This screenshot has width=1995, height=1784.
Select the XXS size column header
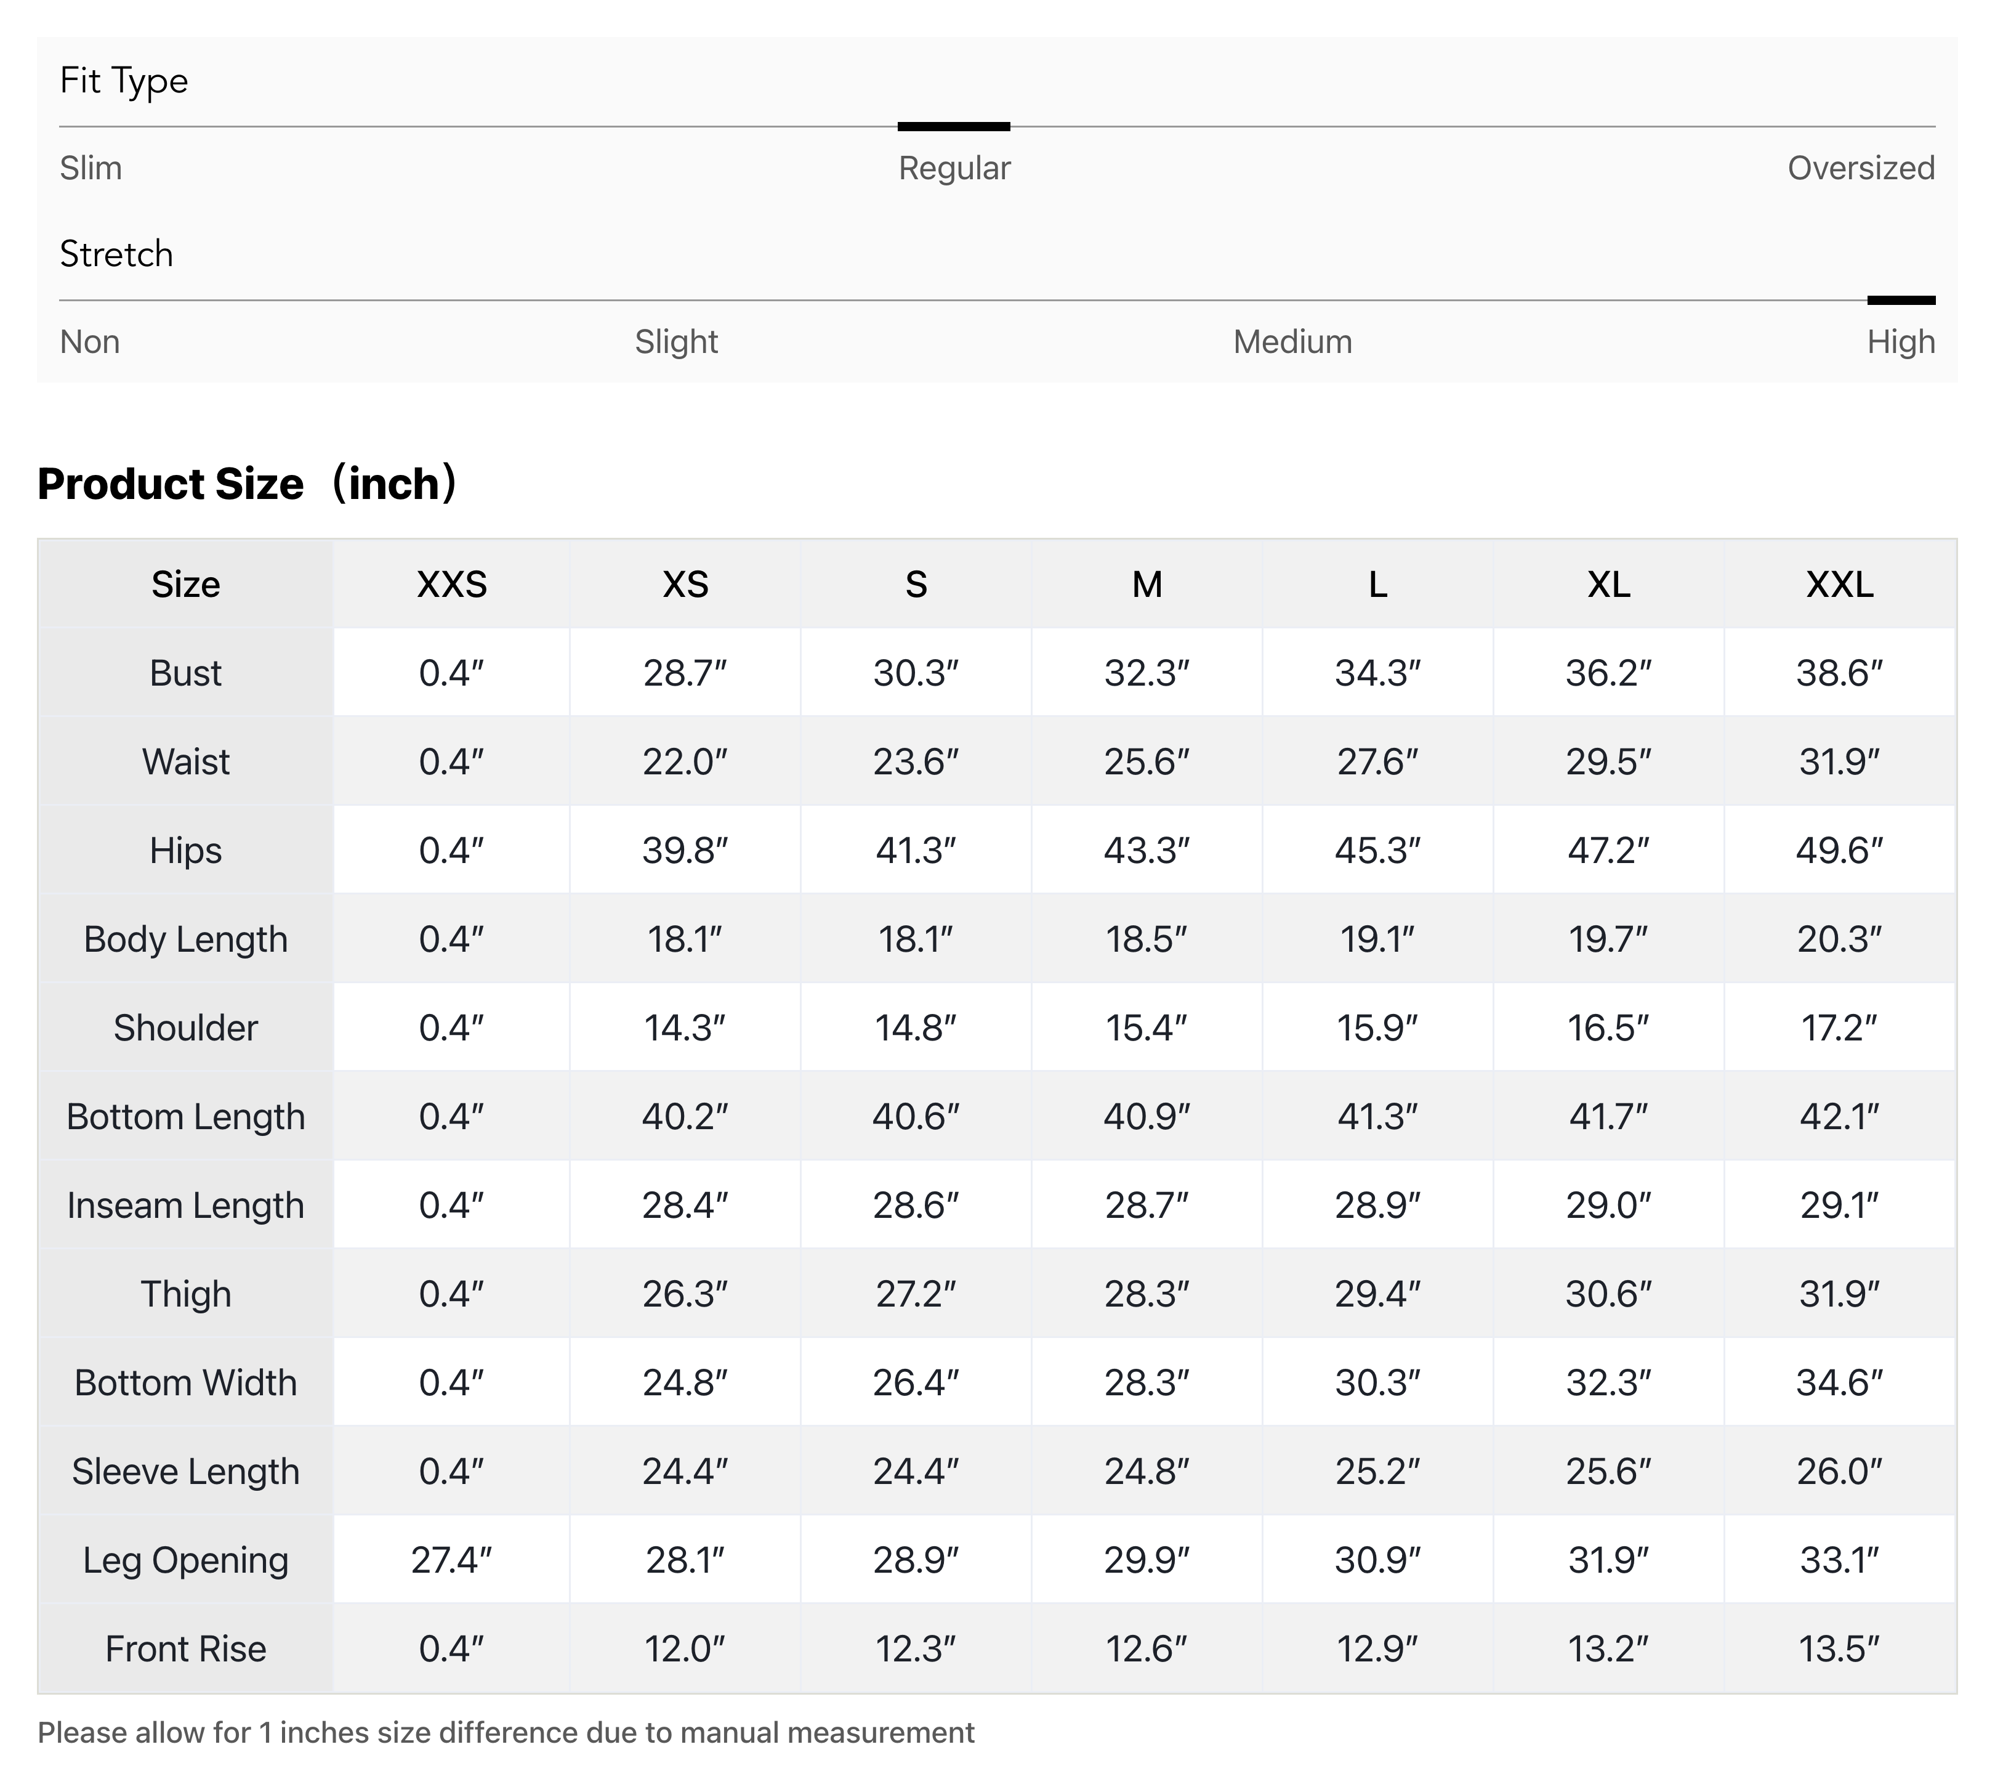tap(452, 584)
